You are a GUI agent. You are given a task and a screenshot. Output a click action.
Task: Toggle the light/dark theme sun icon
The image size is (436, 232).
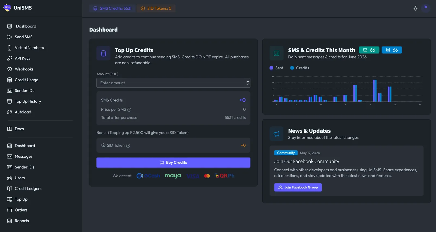(x=415, y=8)
